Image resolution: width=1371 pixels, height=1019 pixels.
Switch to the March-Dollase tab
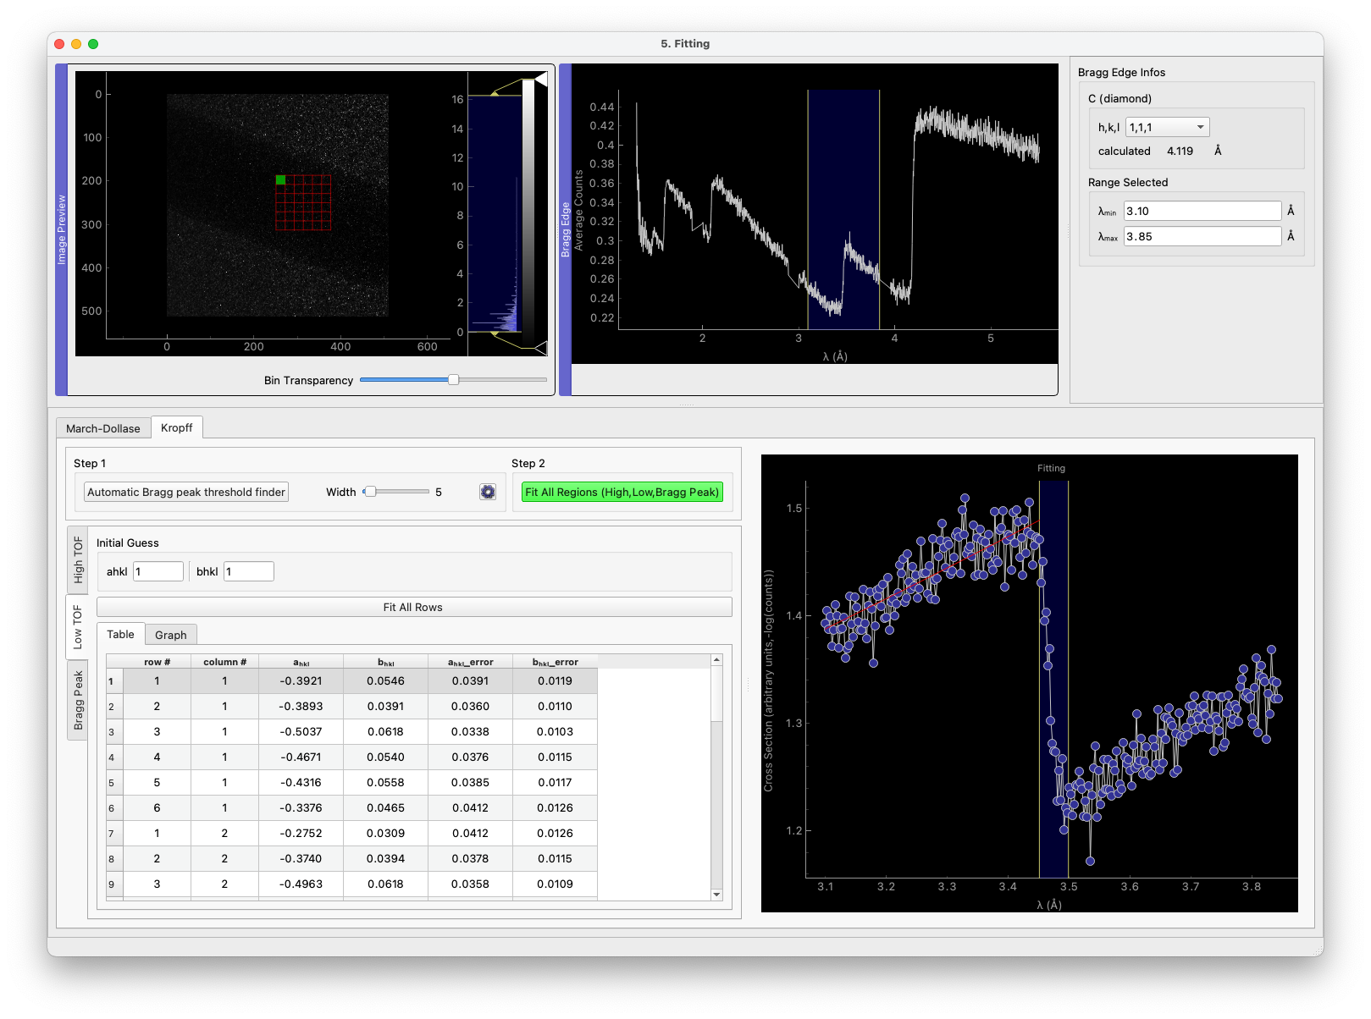pos(103,428)
